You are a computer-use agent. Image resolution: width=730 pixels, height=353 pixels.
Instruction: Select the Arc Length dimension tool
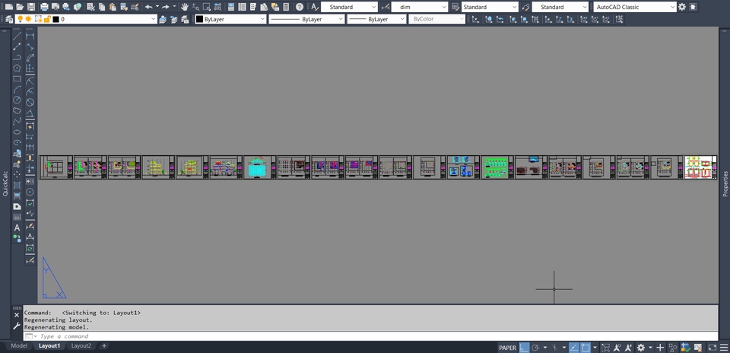[x=30, y=57]
